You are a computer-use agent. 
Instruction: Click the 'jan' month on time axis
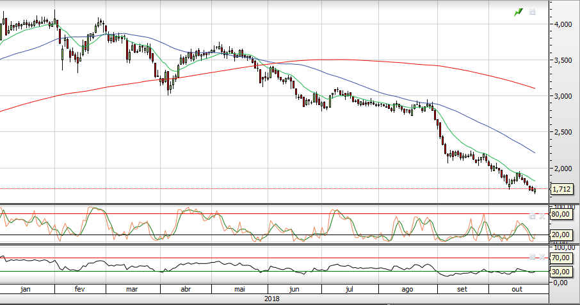(26, 289)
